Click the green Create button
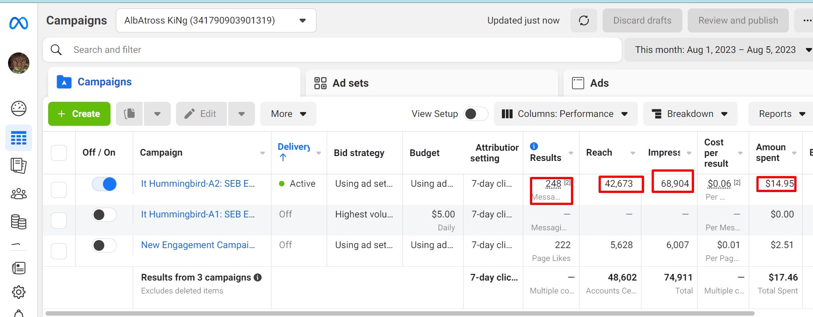The width and height of the screenshot is (813, 317). tap(79, 114)
